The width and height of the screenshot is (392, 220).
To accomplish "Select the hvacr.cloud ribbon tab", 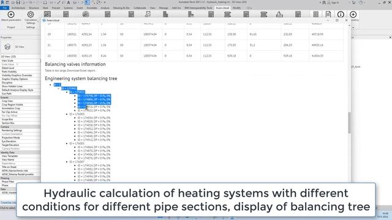I will click(222, 8).
